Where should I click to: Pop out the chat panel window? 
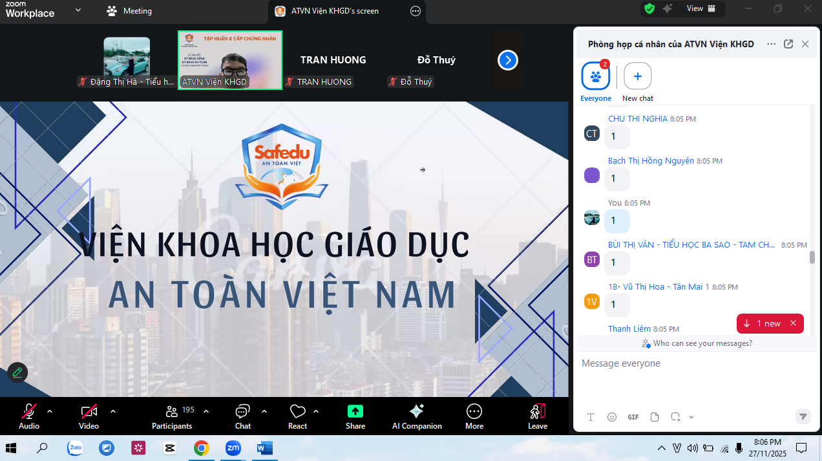click(788, 44)
